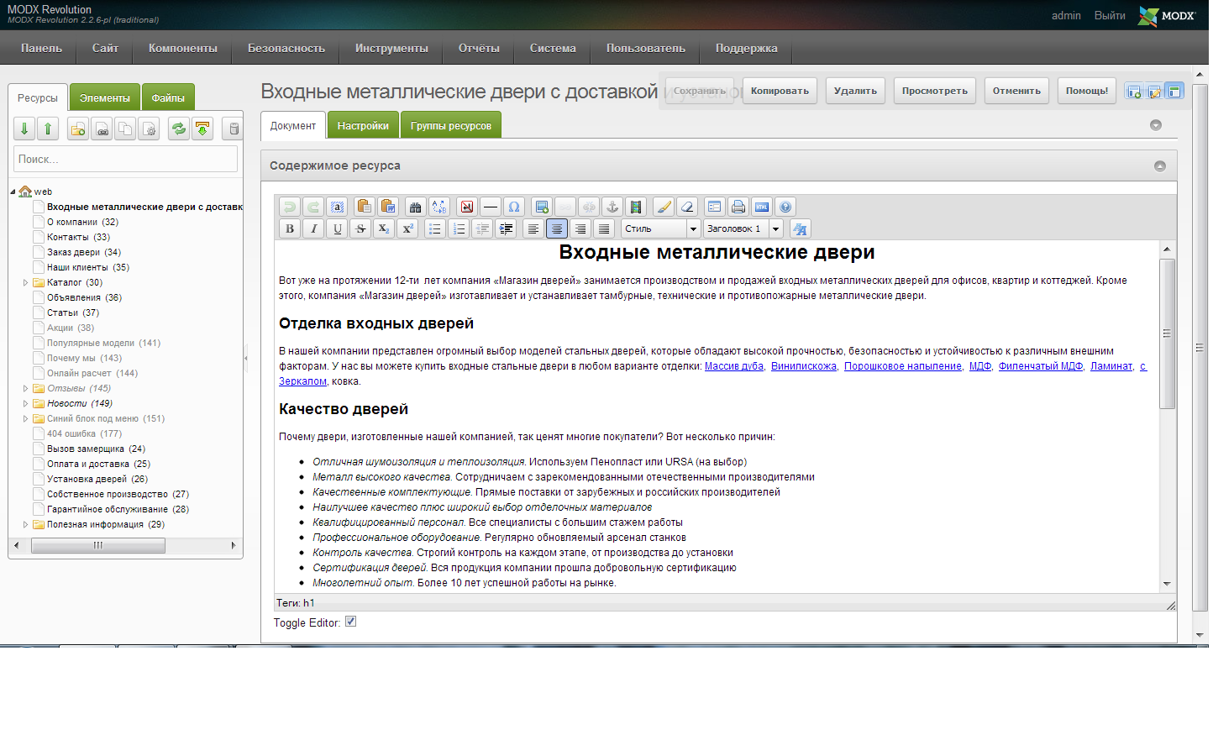The image size is (1213, 756).
Task: Create a new document resource icon
Action: click(x=78, y=129)
